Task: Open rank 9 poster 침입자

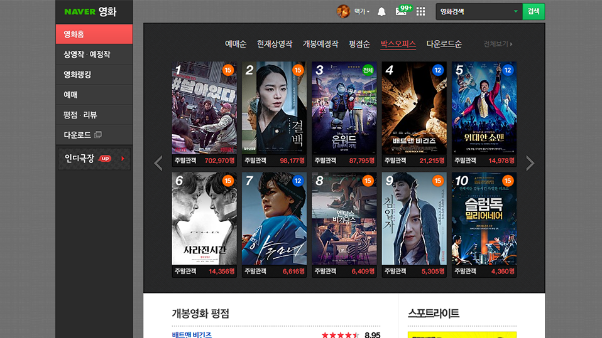Action: 414,218
